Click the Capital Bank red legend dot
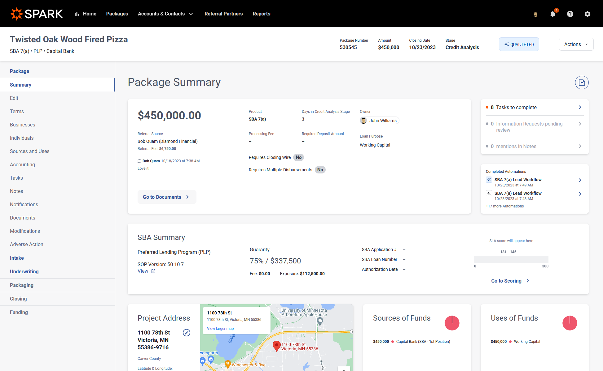Viewport: 603px width, 371px height. pyautogui.click(x=393, y=342)
